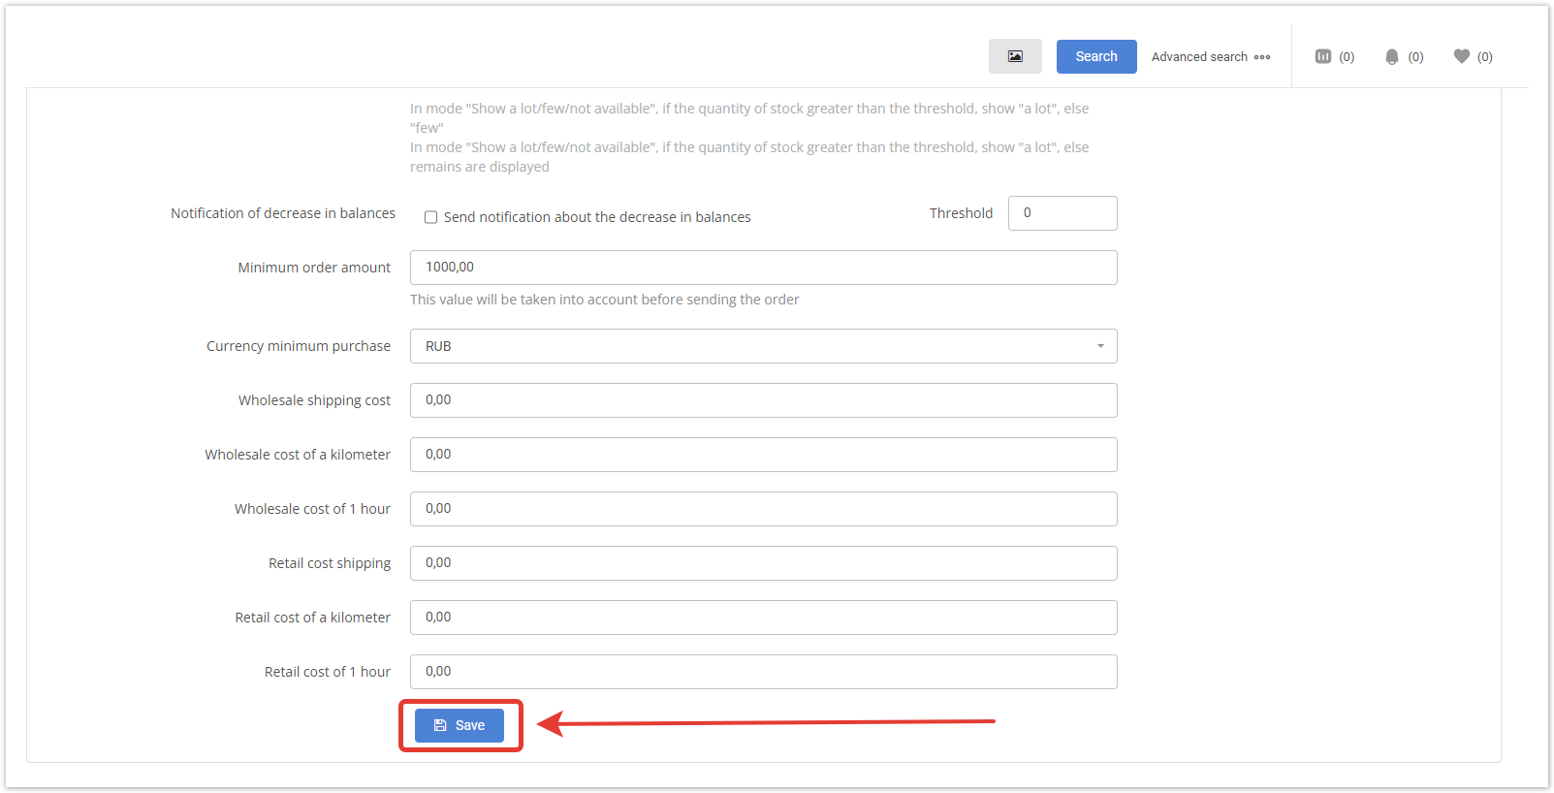The width and height of the screenshot is (1554, 793).
Task: Focus the Minimum order amount field
Action: (x=763, y=268)
